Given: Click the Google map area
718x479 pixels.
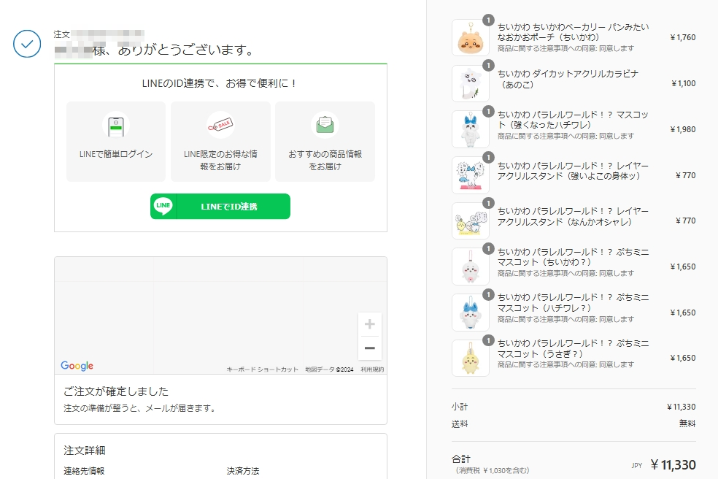Looking at the screenshot, I should click(x=220, y=315).
